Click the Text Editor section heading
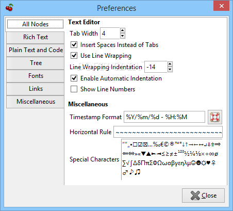Viewport: 233px width, 211px height. pyautogui.click(x=84, y=22)
